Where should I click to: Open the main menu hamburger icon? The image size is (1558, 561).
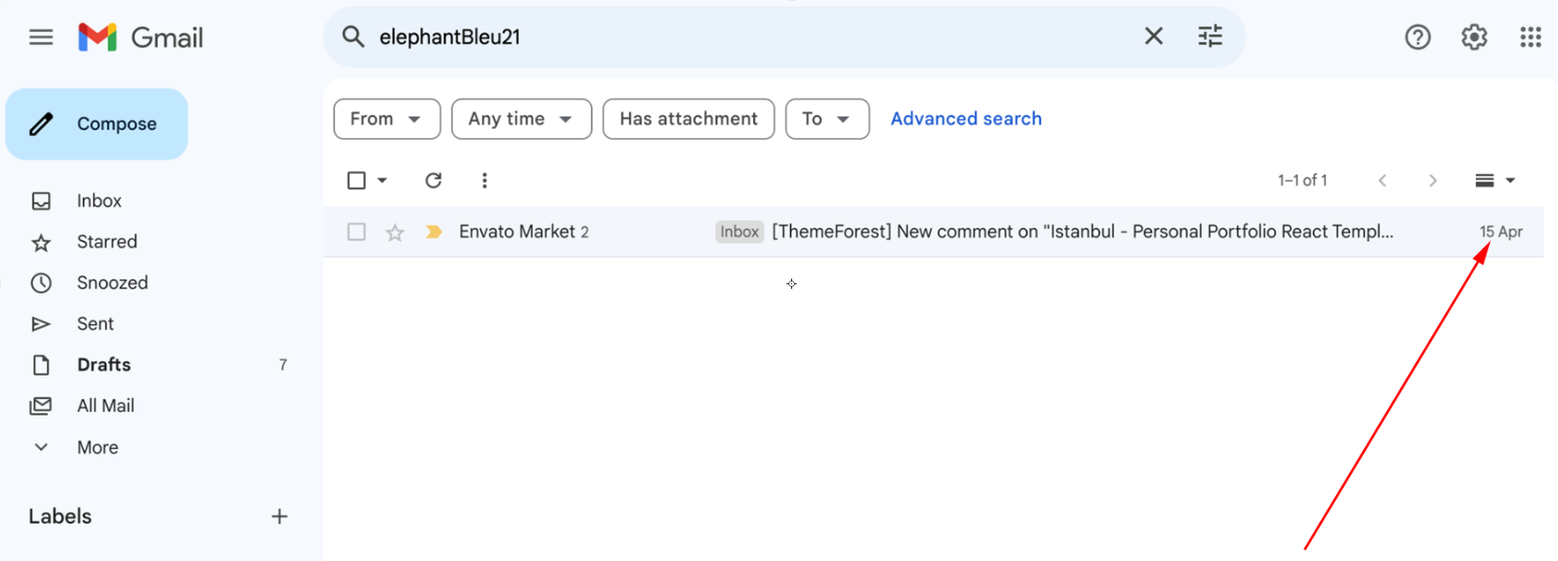tap(41, 37)
